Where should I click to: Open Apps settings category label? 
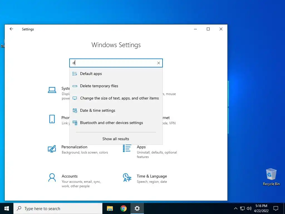click(x=141, y=147)
